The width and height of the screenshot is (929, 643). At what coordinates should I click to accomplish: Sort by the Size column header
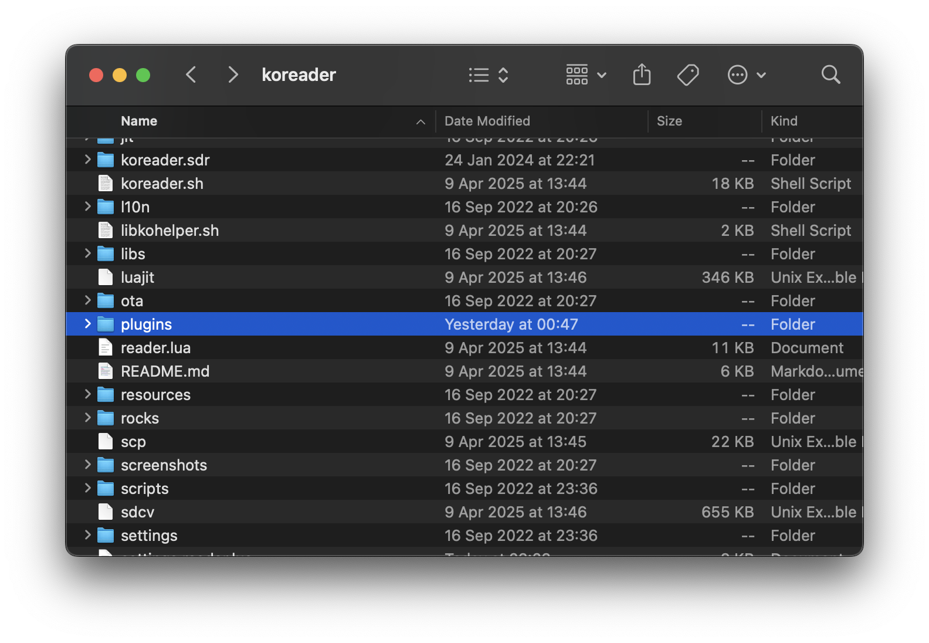point(669,121)
